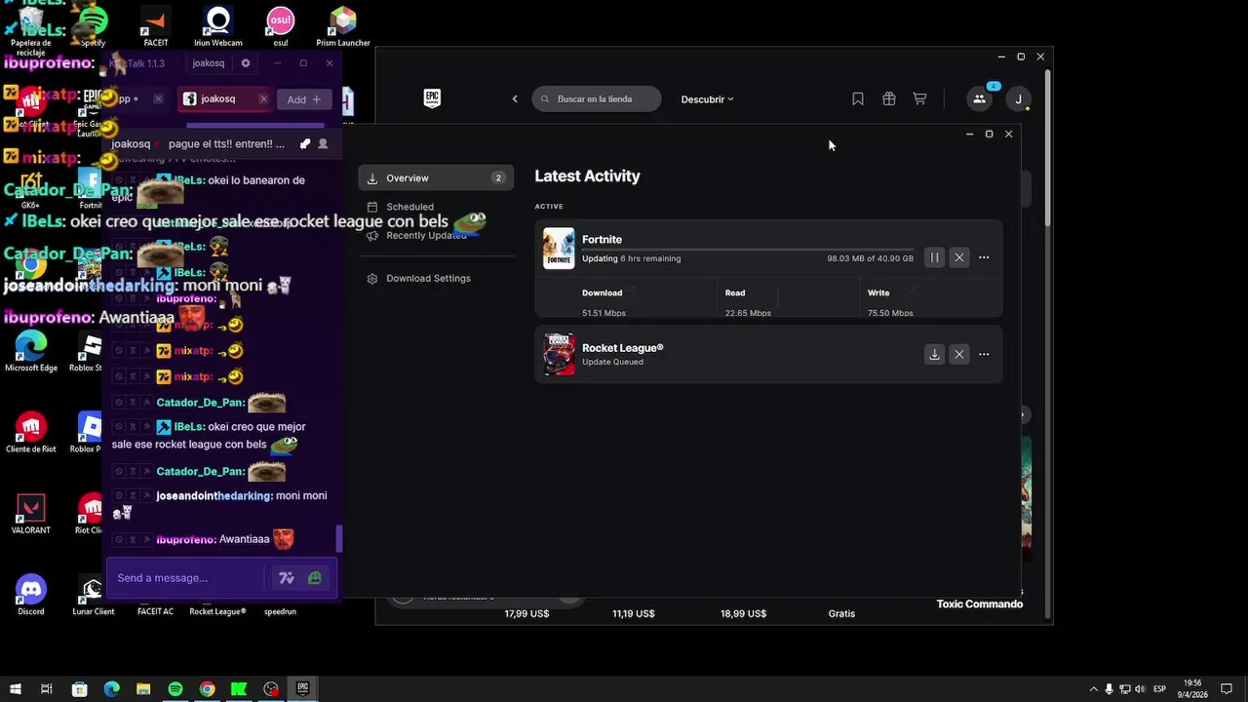Click the ESP language indicator
Screen dimensions: 1248x702
pyautogui.click(x=1160, y=689)
